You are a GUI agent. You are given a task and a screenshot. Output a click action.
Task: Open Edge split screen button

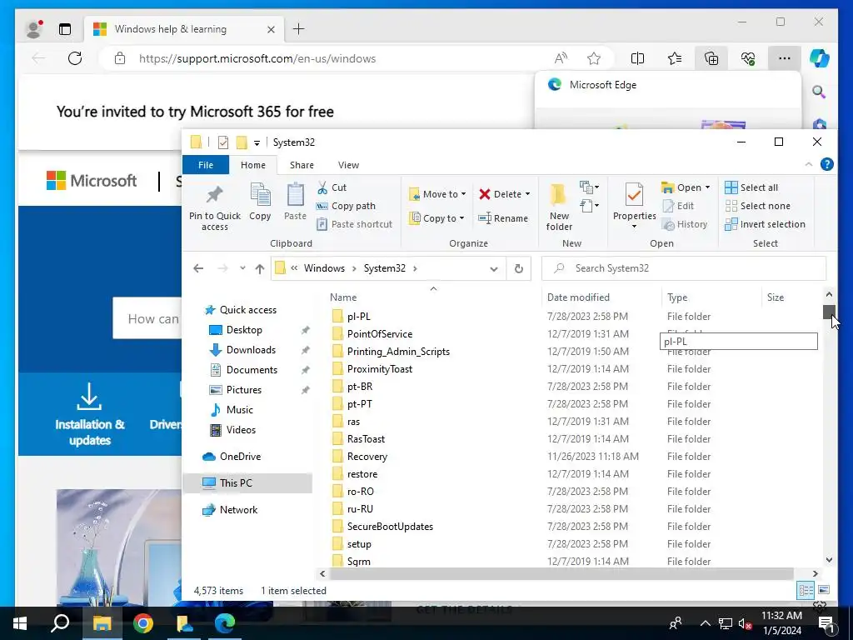coord(637,58)
